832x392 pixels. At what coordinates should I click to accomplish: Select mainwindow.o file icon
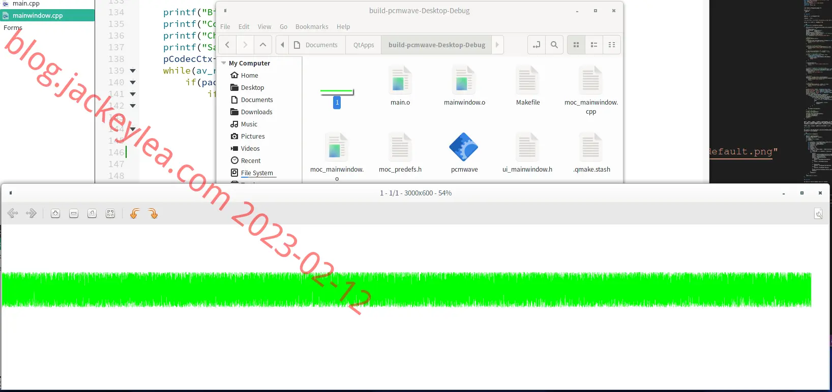point(464,80)
